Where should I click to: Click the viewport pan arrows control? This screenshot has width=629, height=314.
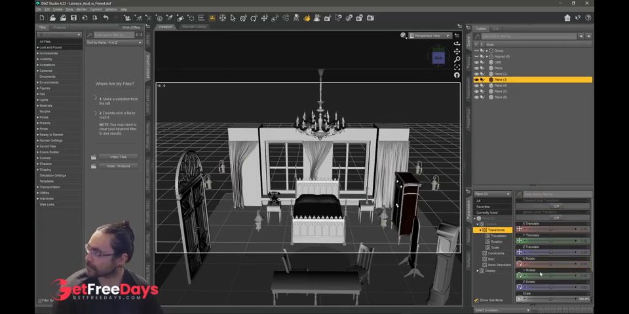(457, 52)
